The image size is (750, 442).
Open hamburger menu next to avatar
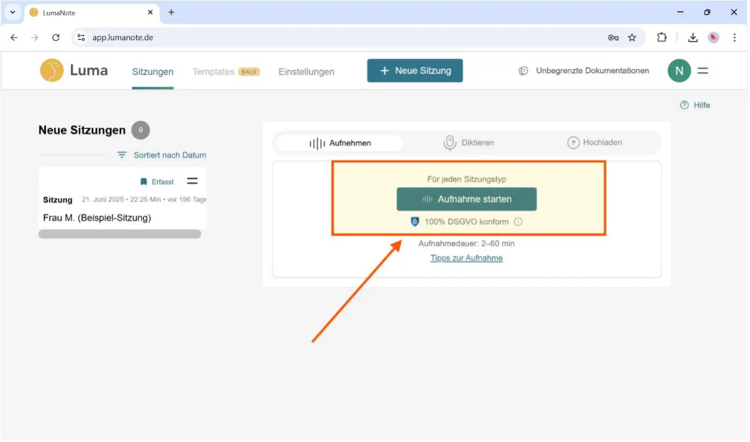(703, 71)
